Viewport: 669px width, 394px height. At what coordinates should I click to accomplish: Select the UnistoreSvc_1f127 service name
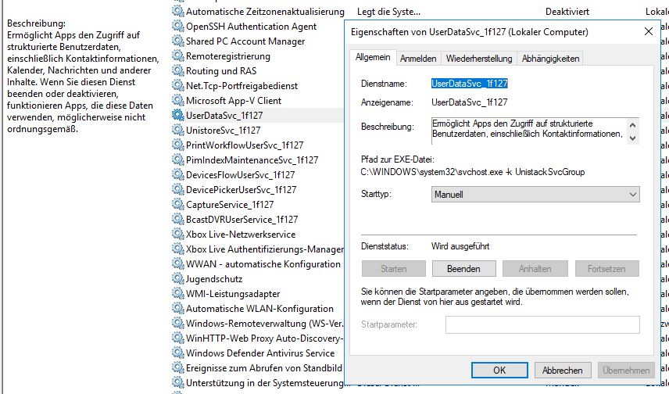[x=223, y=131]
